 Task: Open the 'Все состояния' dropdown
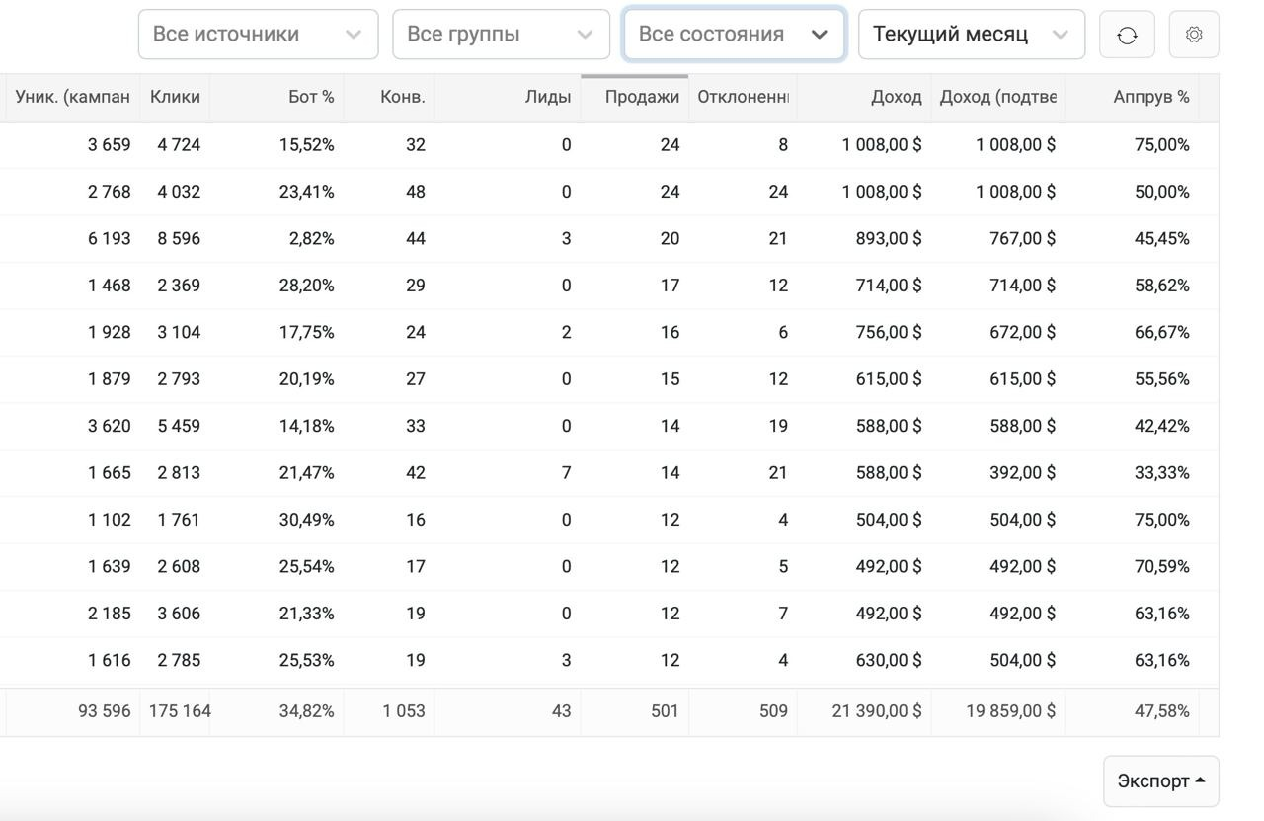click(x=734, y=35)
